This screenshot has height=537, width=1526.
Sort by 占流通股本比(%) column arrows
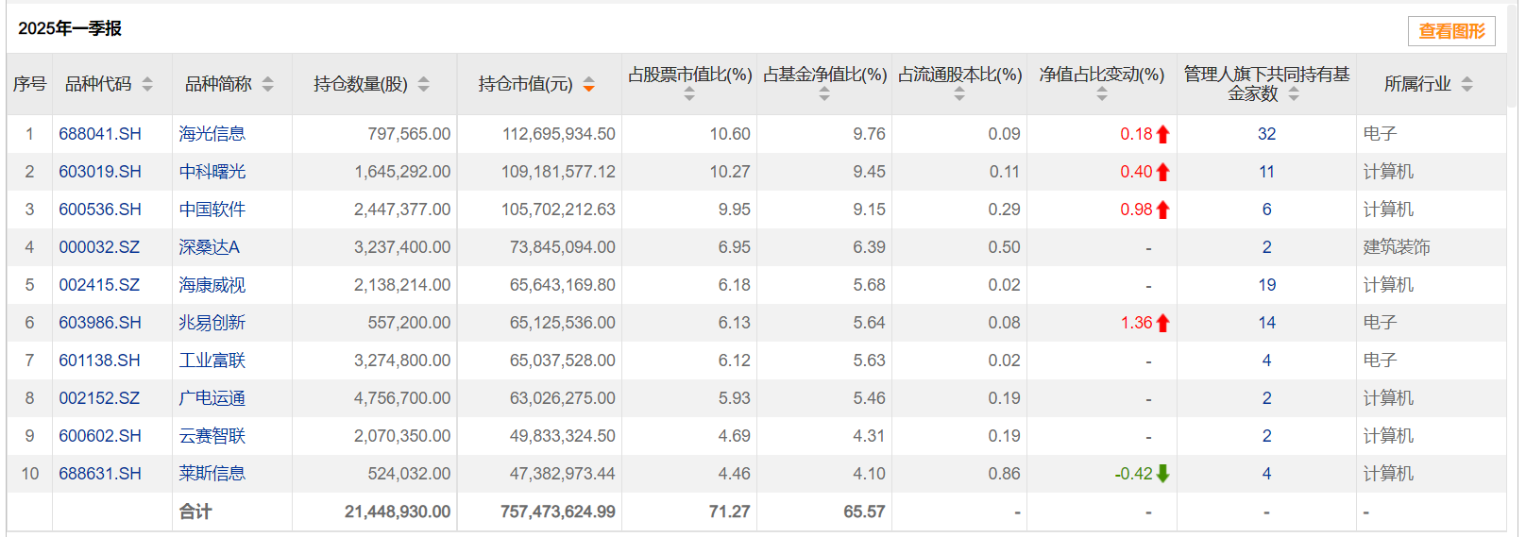pos(959,94)
